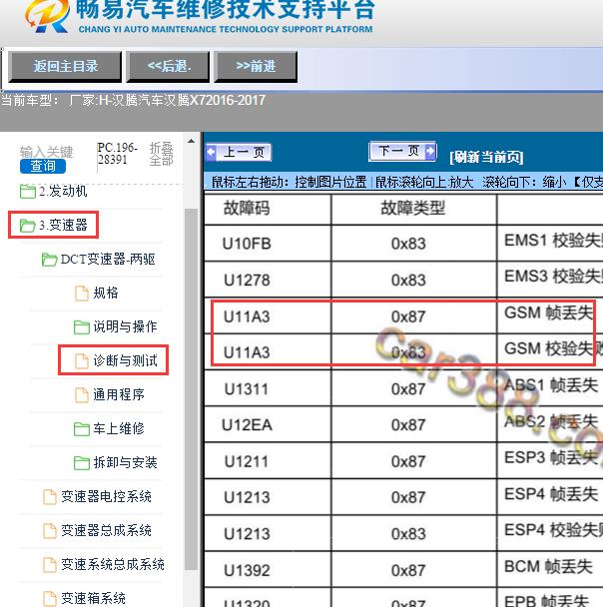
Task: Open the next page with 下一页
Action: [402, 151]
